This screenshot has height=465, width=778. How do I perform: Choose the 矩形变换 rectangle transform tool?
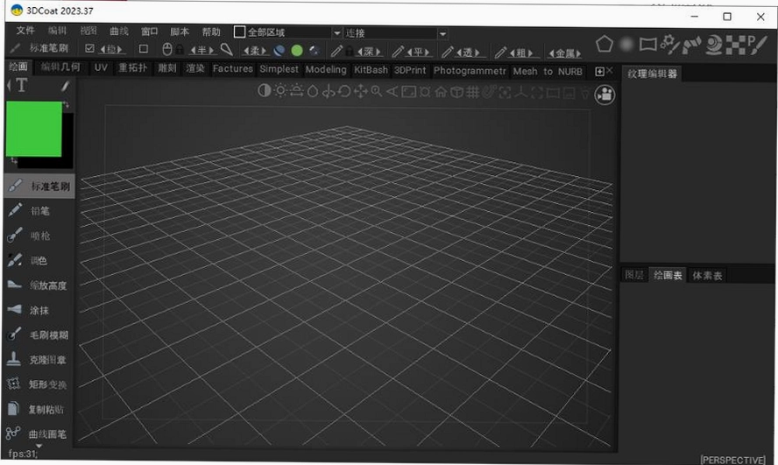click(39, 384)
